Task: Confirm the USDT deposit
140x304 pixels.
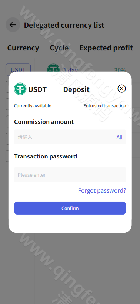Action: (70, 208)
